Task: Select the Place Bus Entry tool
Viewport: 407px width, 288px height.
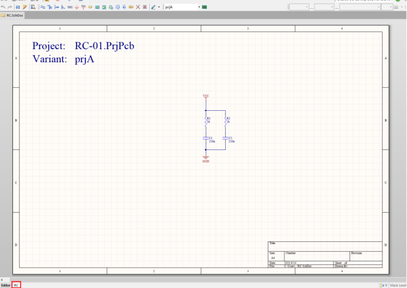Action: coord(63,7)
